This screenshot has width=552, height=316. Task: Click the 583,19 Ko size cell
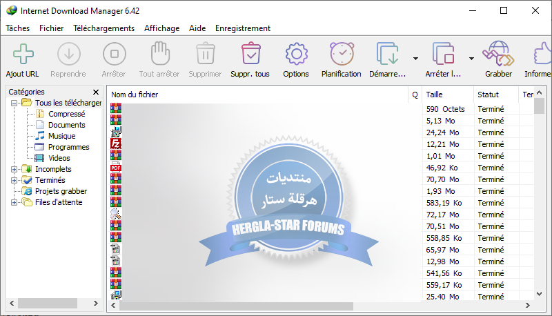point(444,203)
